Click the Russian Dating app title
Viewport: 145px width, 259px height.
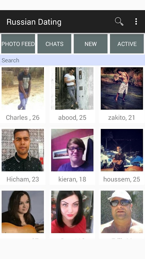click(x=34, y=22)
